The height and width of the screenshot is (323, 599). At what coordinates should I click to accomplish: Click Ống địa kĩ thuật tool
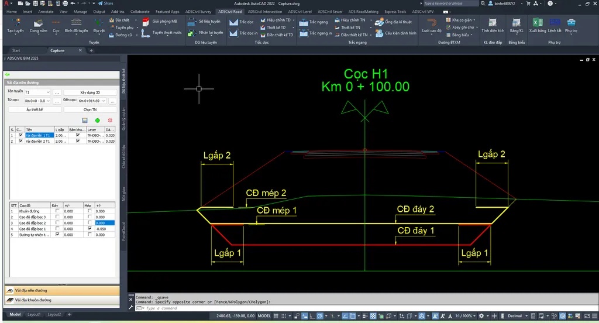click(393, 22)
